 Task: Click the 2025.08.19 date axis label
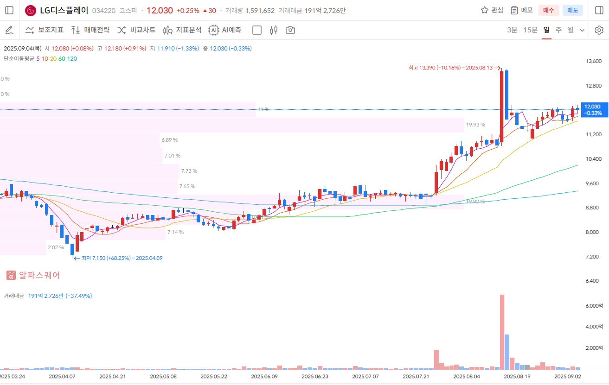click(517, 377)
